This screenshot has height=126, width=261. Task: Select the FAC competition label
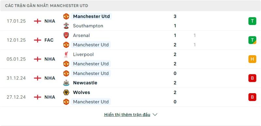tap(49, 40)
